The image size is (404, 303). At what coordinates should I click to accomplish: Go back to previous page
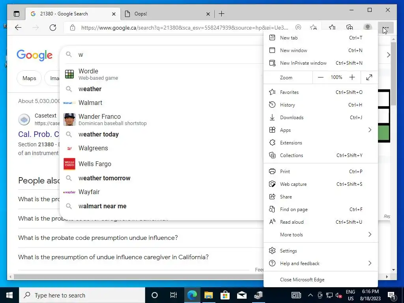(18, 28)
